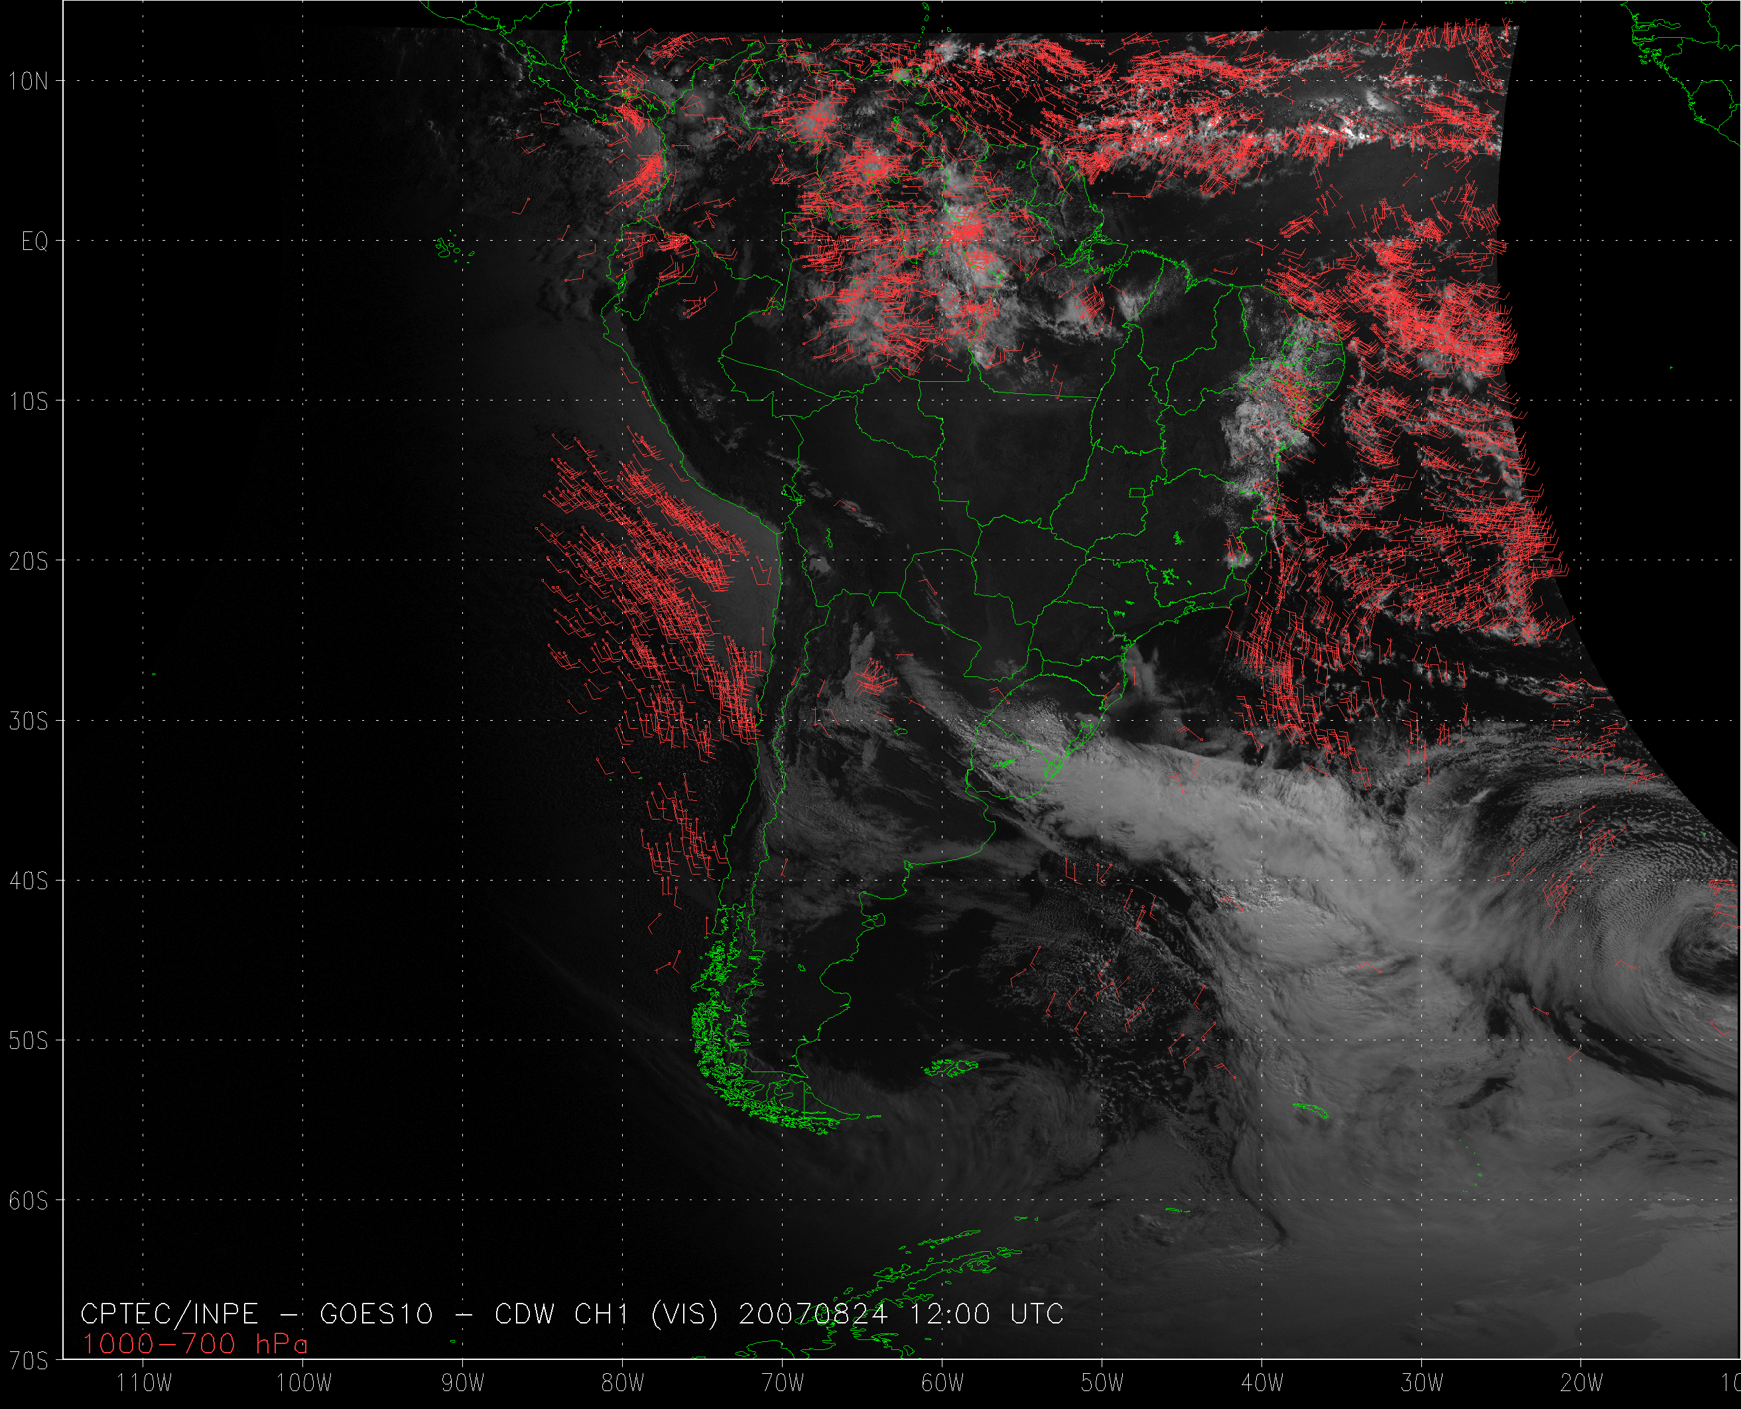The width and height of the screenshot is (1741, 1409).
Task: Click the 80W longitude label
Action: coord(623,1383)
